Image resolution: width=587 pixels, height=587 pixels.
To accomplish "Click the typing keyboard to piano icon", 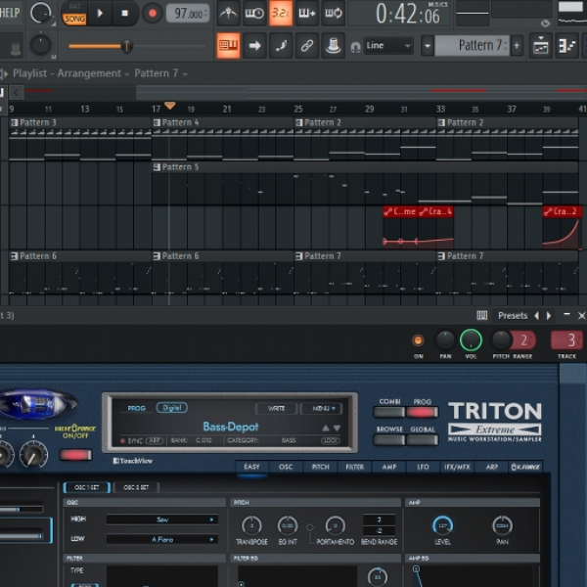I will (228, 46).
